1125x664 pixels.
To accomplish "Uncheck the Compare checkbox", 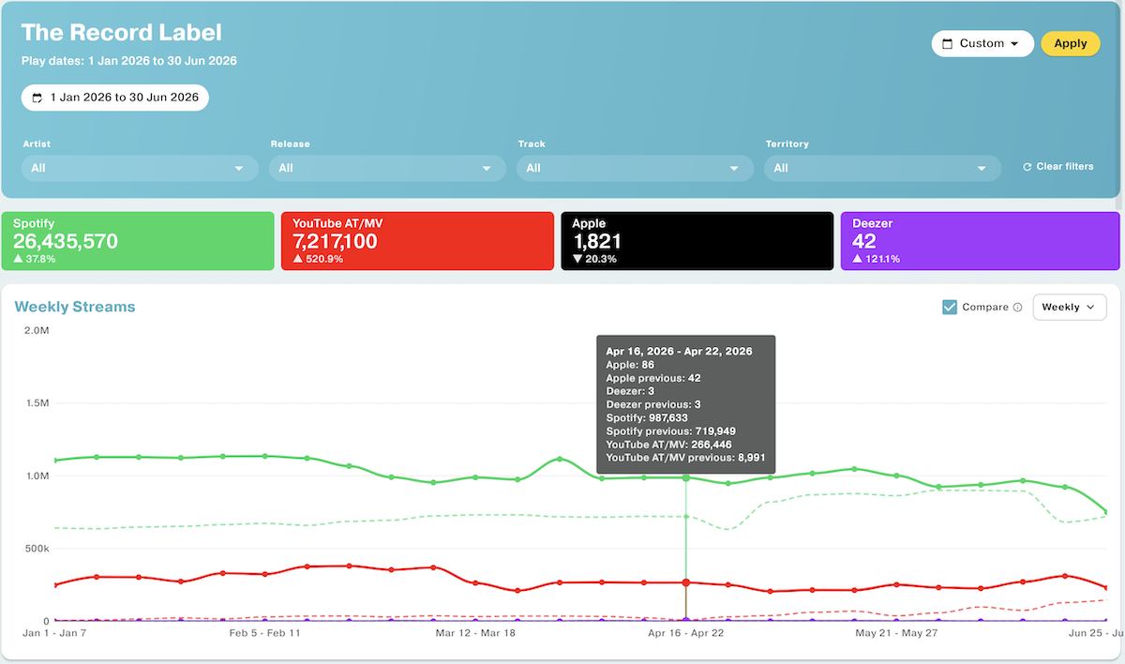I will tap(950, 307).
